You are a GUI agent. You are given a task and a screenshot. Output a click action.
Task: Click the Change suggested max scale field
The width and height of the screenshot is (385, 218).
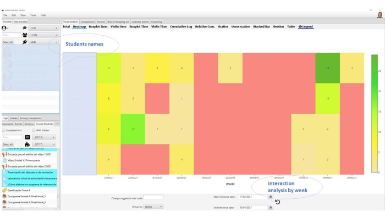coord(153,197)
